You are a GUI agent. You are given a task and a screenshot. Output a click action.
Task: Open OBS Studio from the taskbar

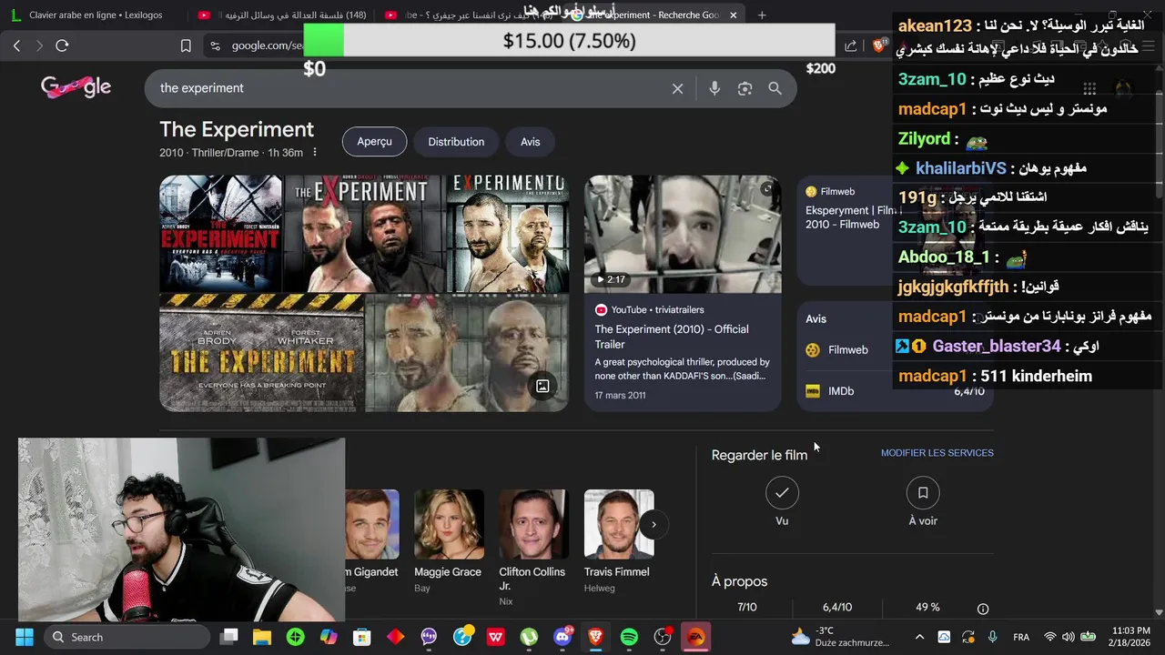663,637
